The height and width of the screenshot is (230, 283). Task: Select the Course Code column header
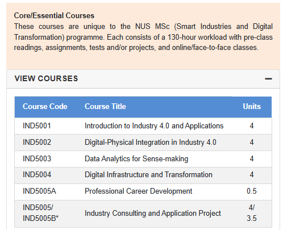pos(45,106)
